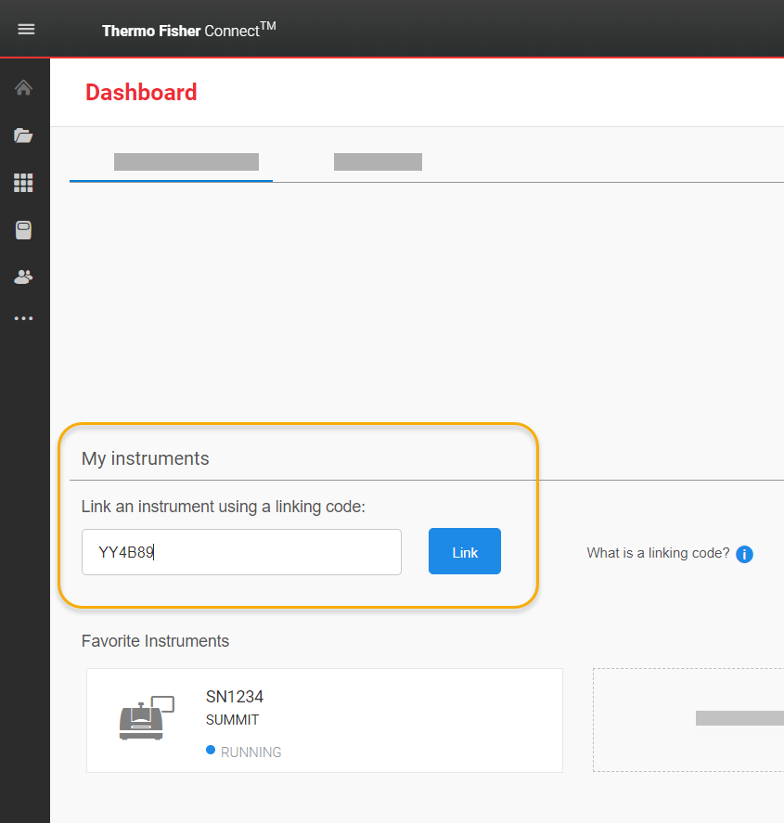784x823 pixels.
Task: Click the Favorite Instruments section heading
Action: 155,641
